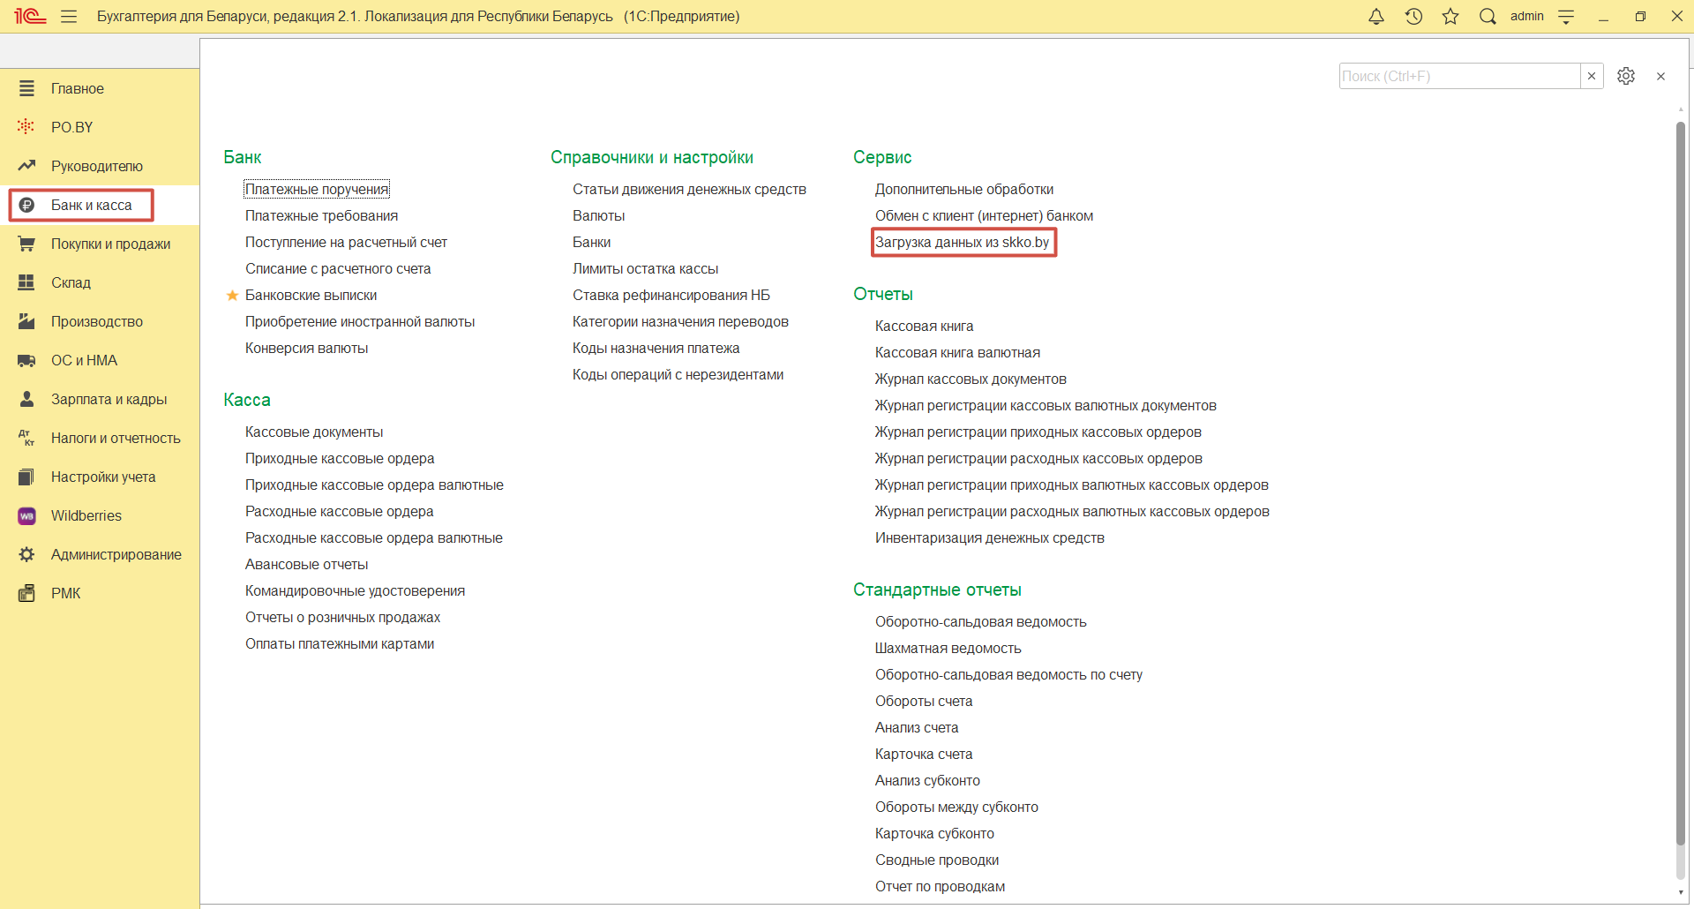Open Платежные поручения link
1694x909 pixels.
317,190
